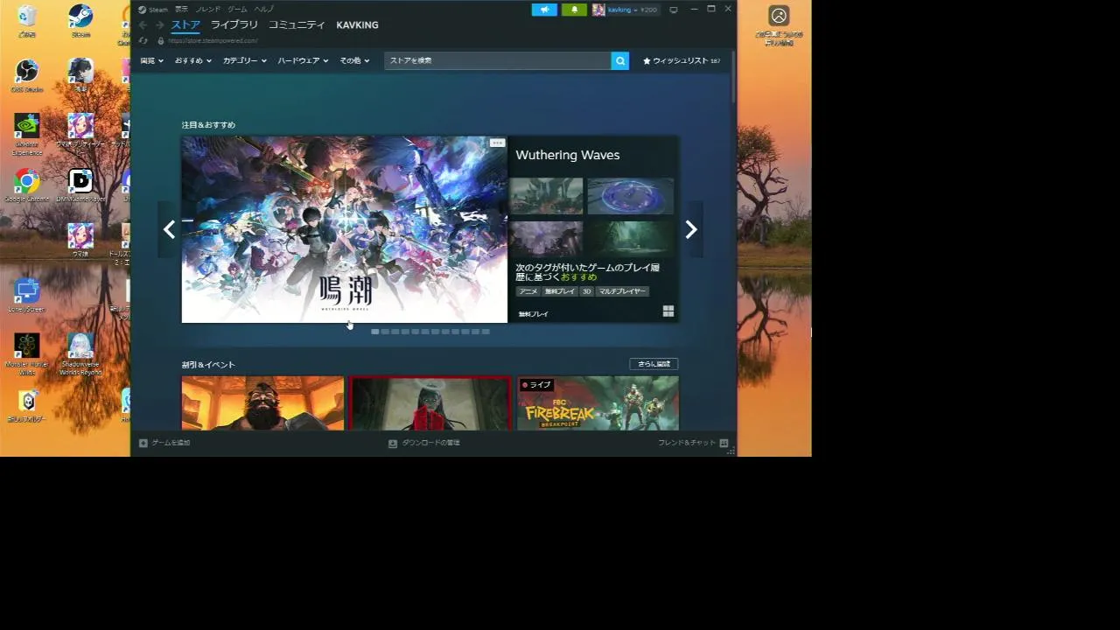Click the kavking profile avatar

(x=598, y=10)
